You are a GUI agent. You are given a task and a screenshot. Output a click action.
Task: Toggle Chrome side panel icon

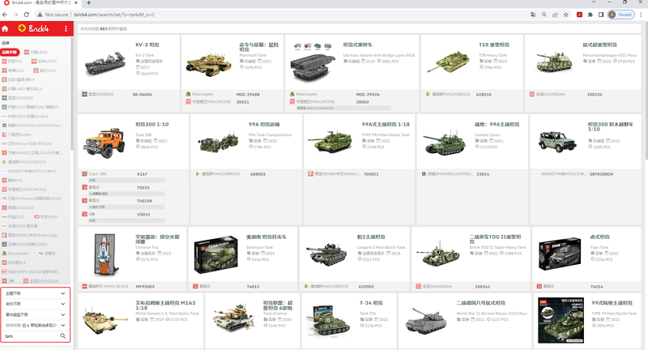coord(601,15)
